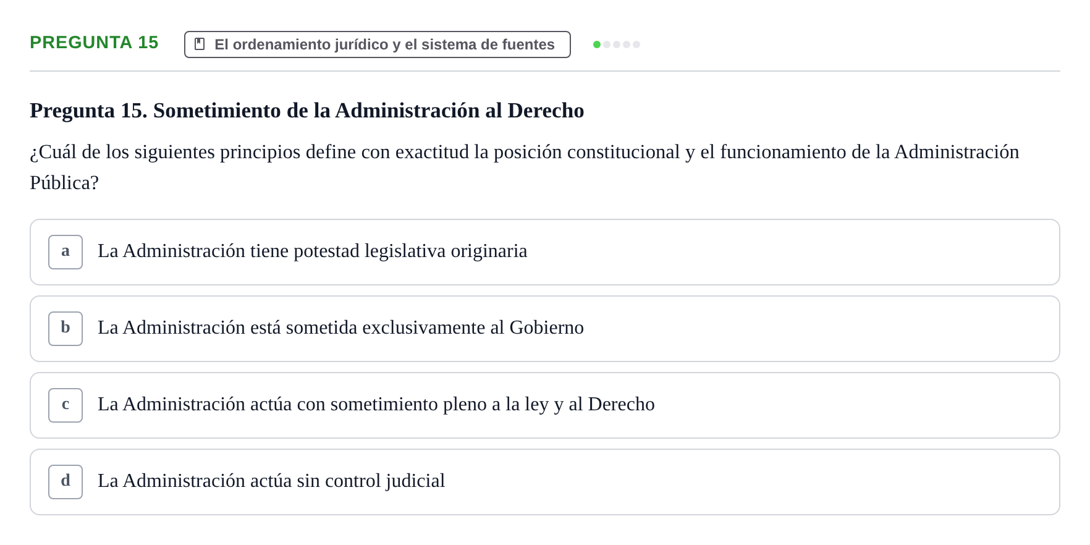1090x545 pixels.
Task: Select answer letter box 'b'
Action: point(65,328)
